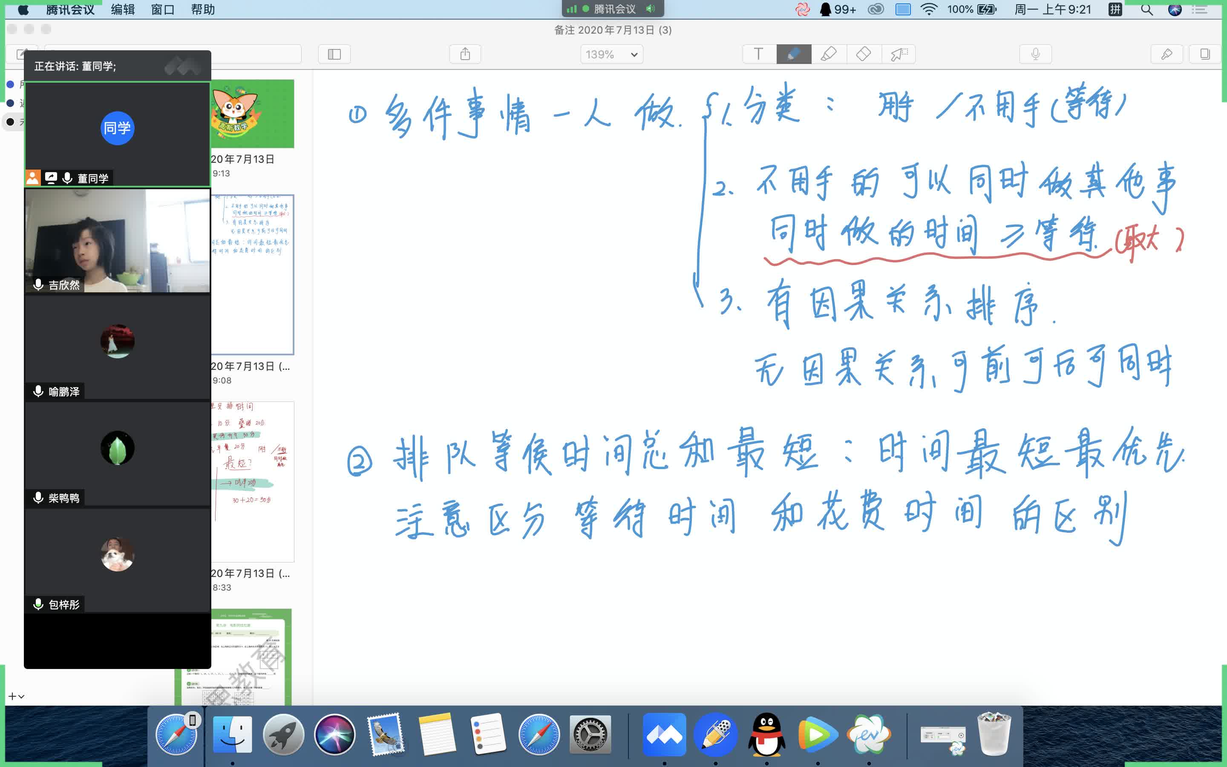
Task: Open Tencent Video player in the Dock
Action: [818, 734]
